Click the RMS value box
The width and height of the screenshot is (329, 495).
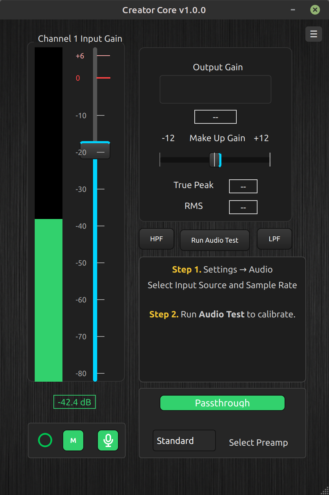[243, 207]
